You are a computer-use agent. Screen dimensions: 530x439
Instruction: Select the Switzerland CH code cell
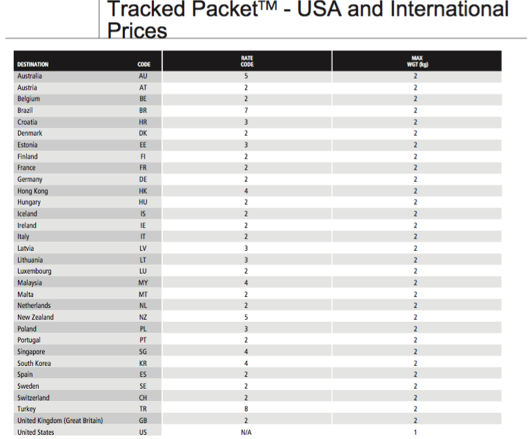(143, 398)
